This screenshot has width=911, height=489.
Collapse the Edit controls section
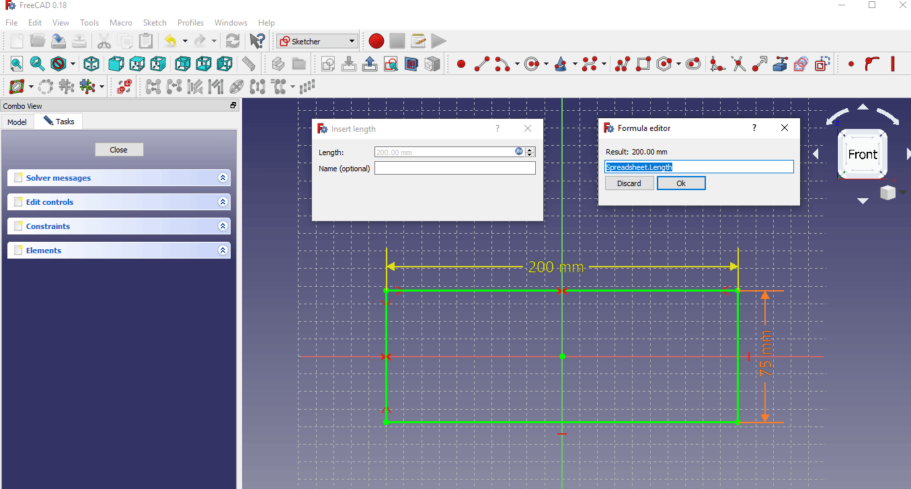(223, 202)
